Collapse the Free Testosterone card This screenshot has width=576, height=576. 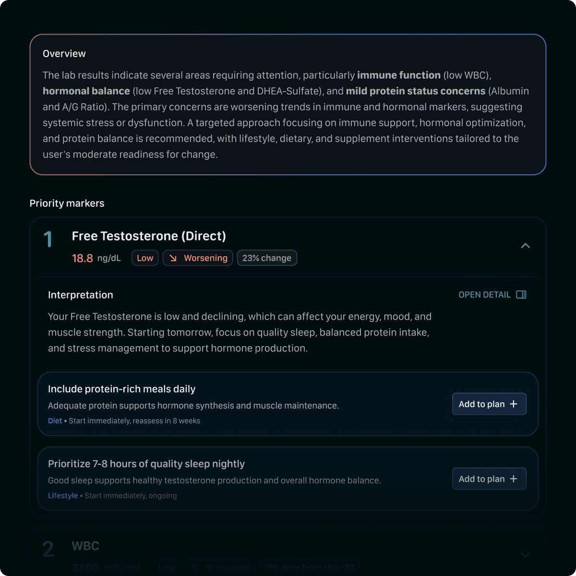pos(526,246)
